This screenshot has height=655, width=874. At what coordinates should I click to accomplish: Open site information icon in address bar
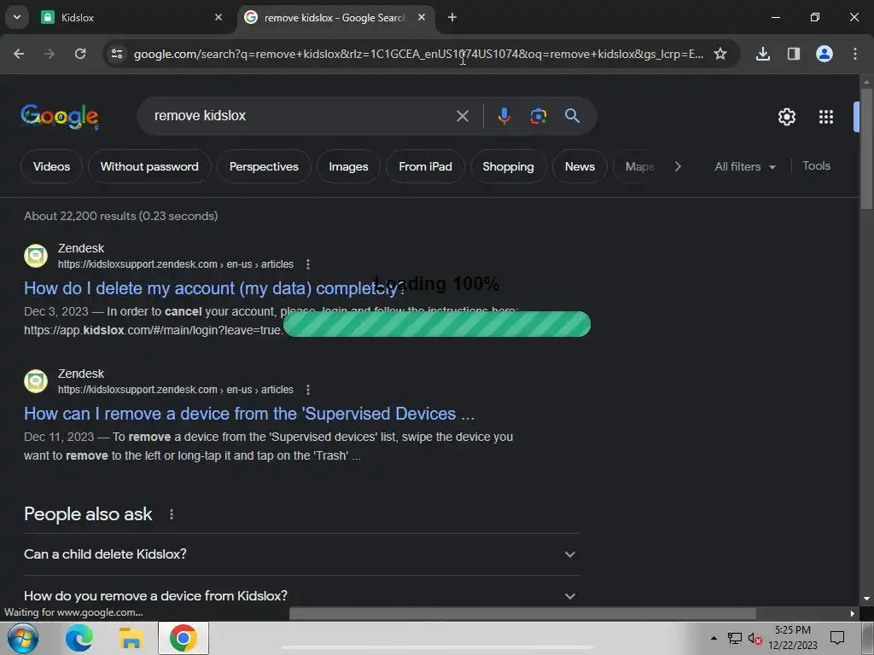tap(117, 54)
